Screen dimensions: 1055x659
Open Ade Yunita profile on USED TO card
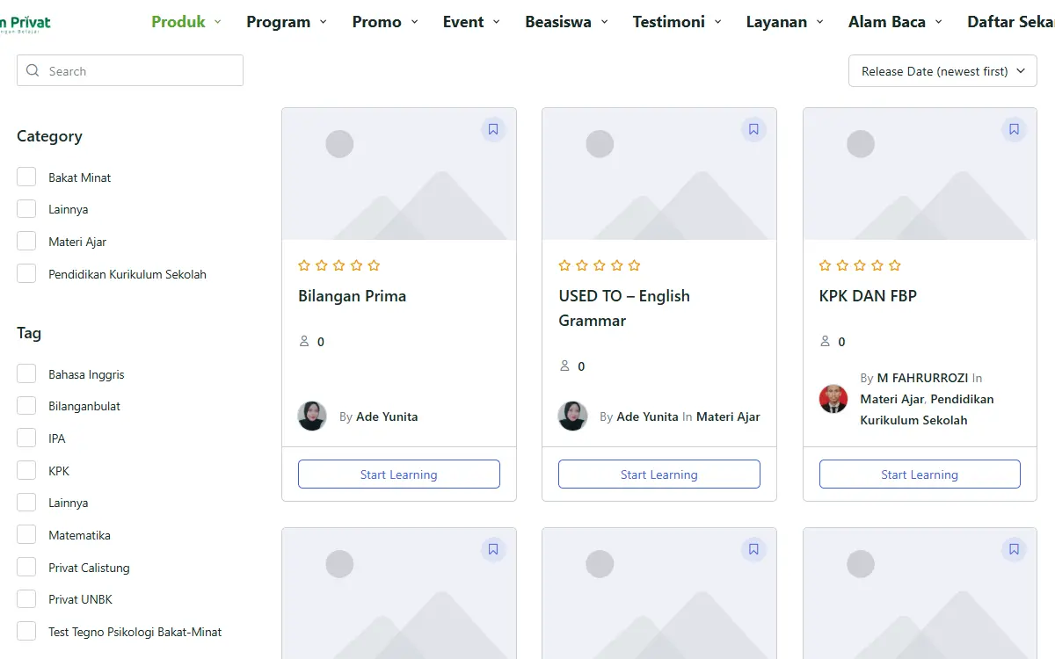point(647,416)
